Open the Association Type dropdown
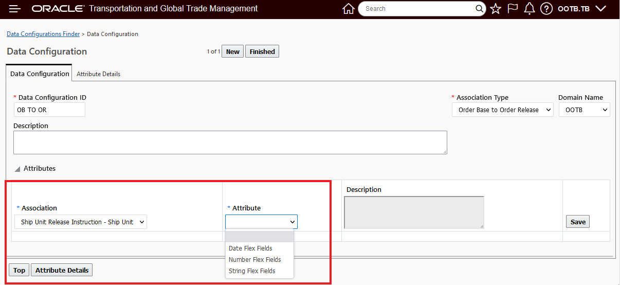The width and height of the screenshot is (620, 285). (x=503, y=110)
